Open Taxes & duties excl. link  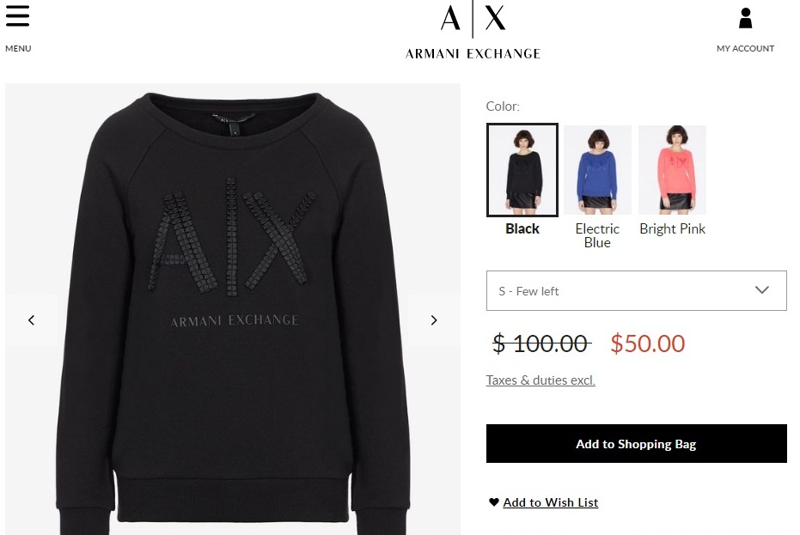pyautogui.click(x=540, y=380)
